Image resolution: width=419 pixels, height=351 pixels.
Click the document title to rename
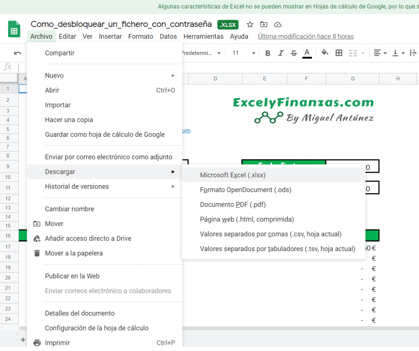pyautogui.click(x=121, y=24)
